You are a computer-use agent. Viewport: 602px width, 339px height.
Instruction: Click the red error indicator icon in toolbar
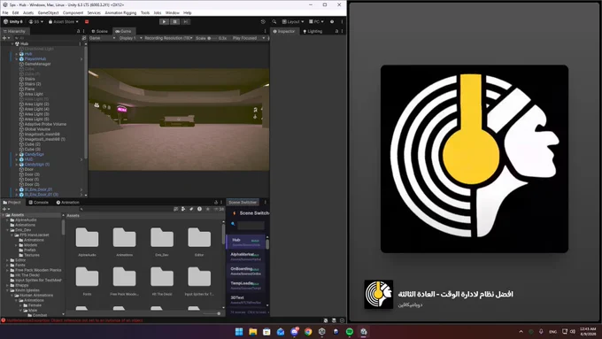87,22
